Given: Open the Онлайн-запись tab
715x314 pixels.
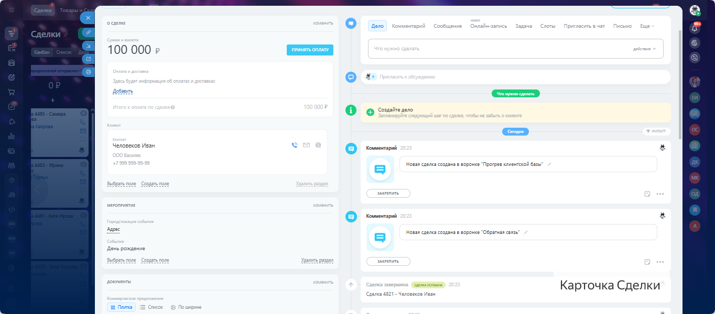Looking at the screenshot, I should coord(489,26).
